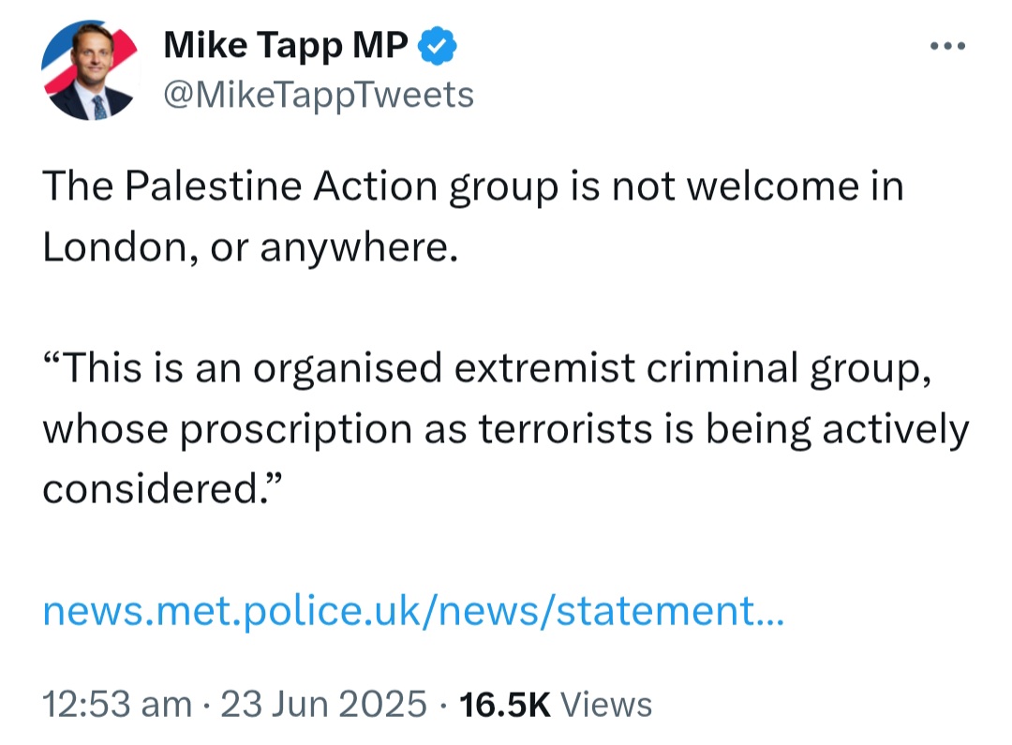Open the 16.5K view count

coord(505,704)
